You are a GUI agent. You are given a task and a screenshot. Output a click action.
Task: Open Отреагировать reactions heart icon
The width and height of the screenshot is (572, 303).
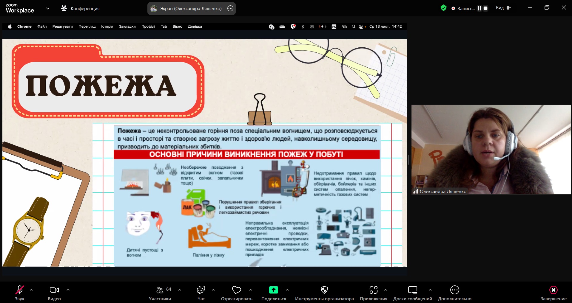(236, 290)
